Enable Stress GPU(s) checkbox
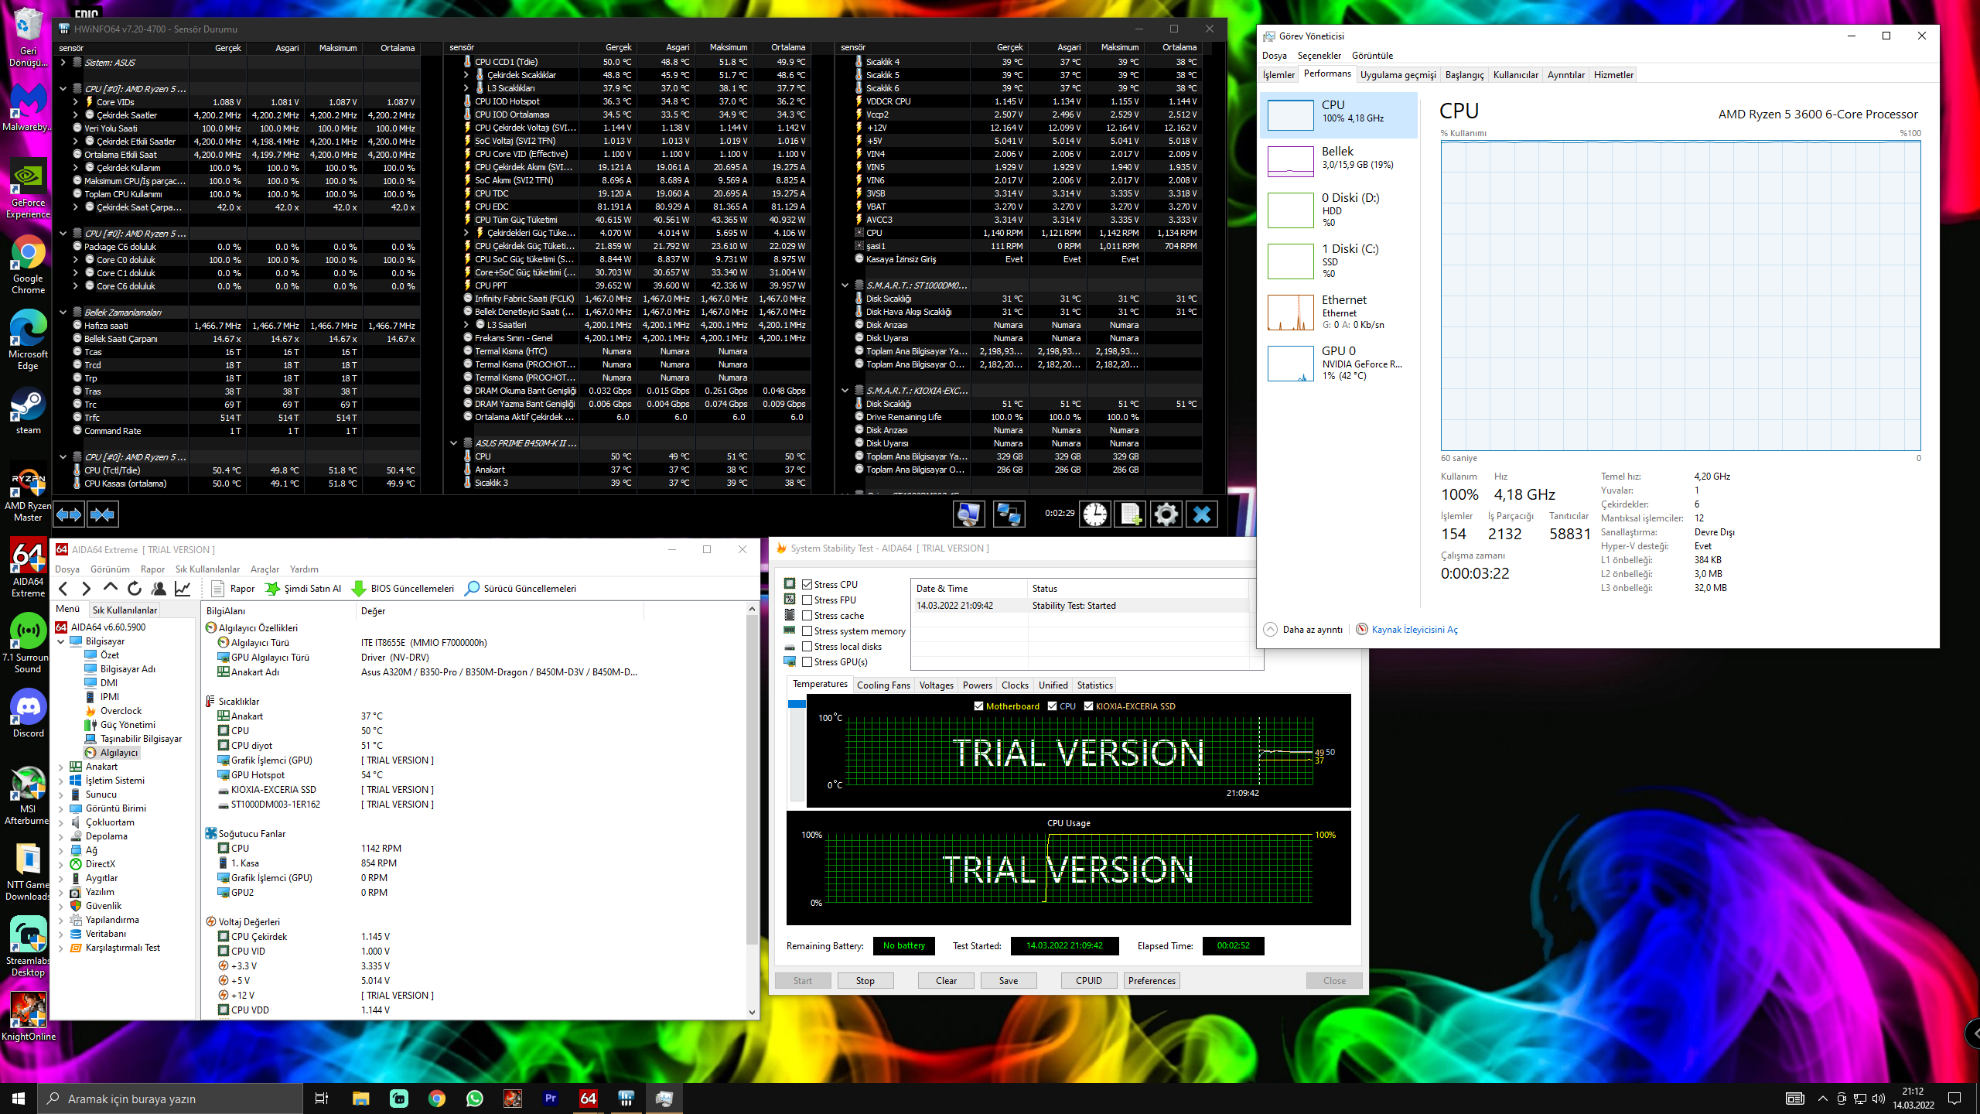1980x1114 pixels. coord(807,662)
